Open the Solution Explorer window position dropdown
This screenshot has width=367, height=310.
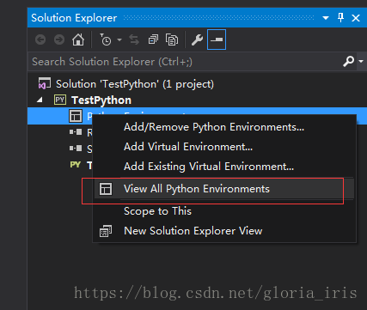click(326, 18)
